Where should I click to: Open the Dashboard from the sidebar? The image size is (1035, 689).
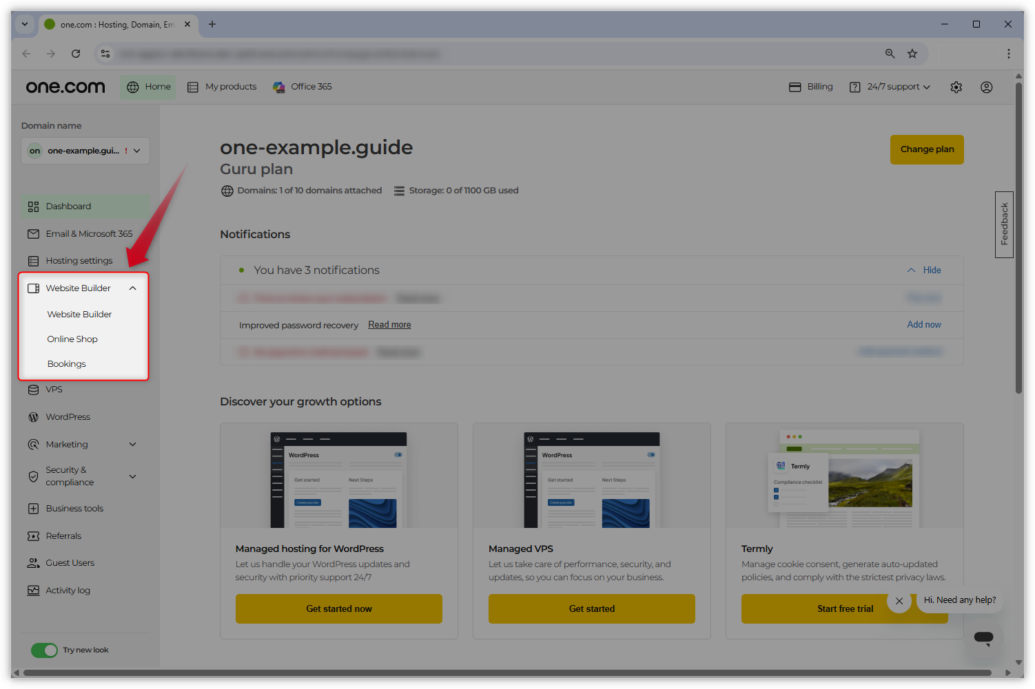click(x=68, y=206)
